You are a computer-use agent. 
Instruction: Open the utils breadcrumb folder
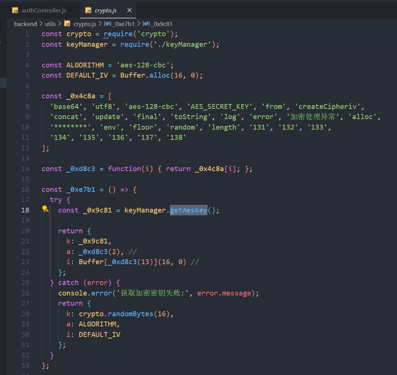pos(50,24)
